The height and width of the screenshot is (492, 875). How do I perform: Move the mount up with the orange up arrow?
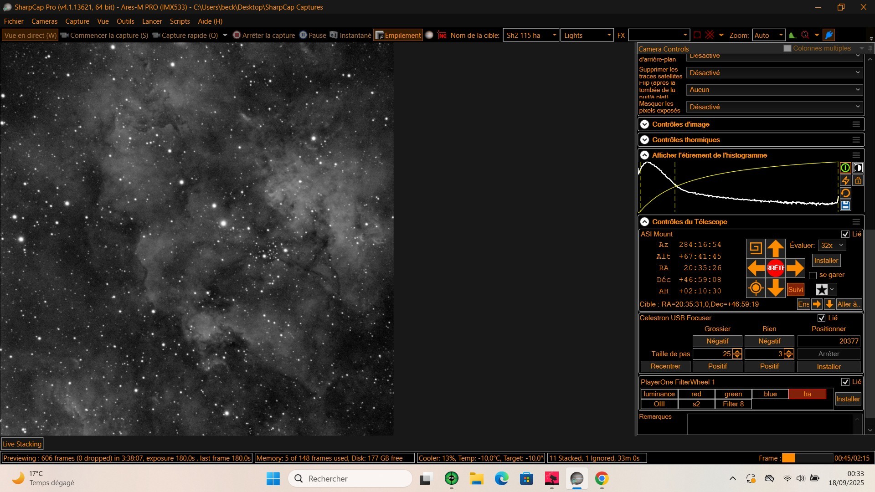click(x=775, y=248)
